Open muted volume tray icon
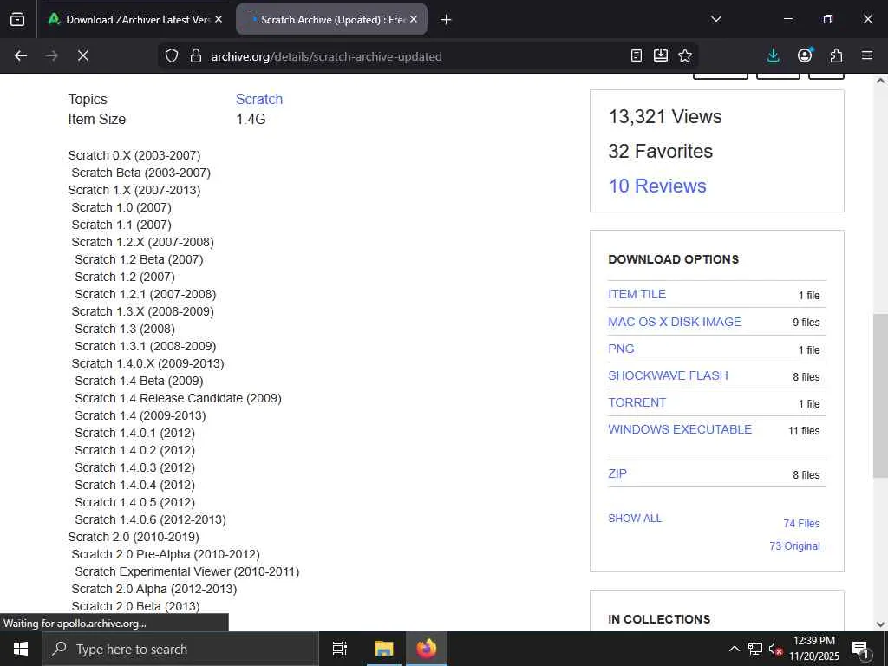 (x=775, y=649)
